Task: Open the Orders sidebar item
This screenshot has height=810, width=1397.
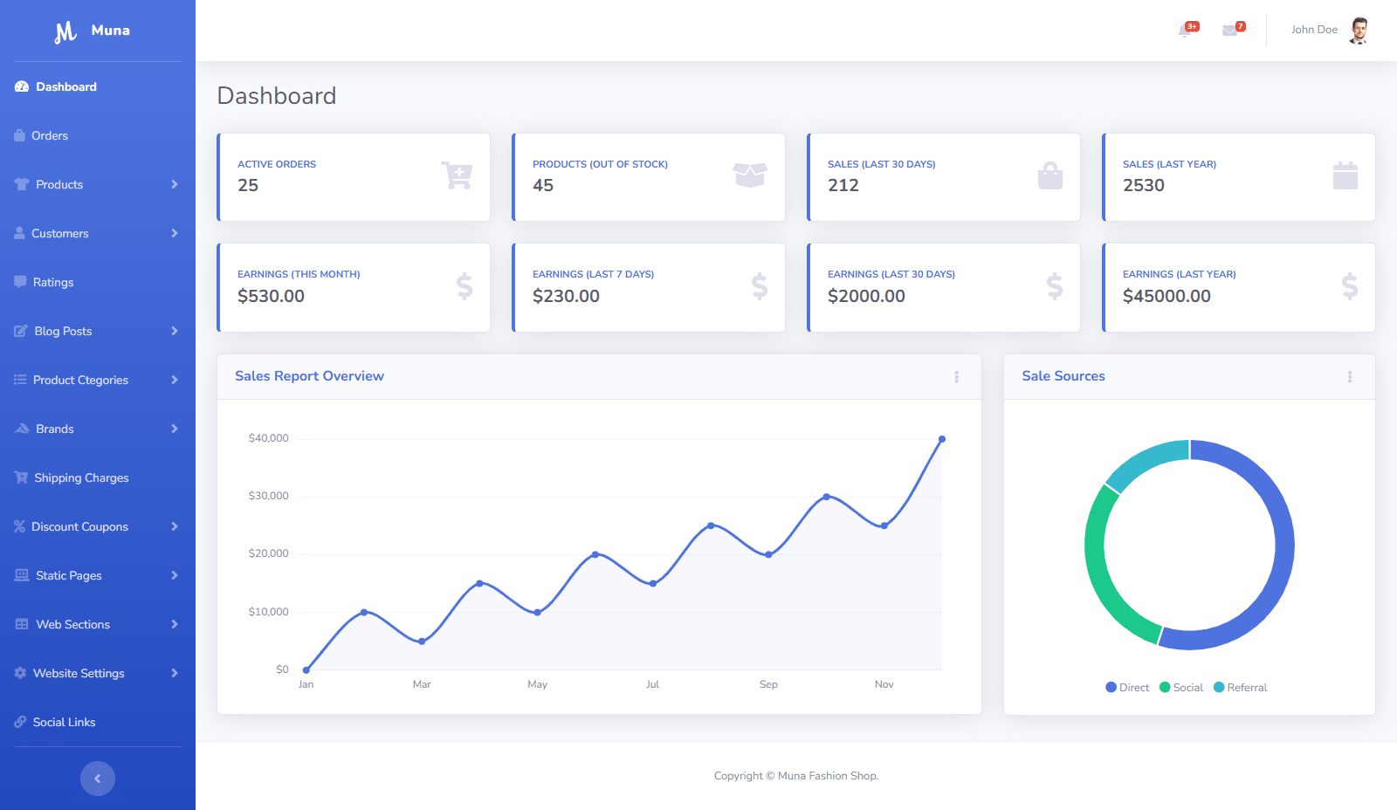Action: [98, 135]
